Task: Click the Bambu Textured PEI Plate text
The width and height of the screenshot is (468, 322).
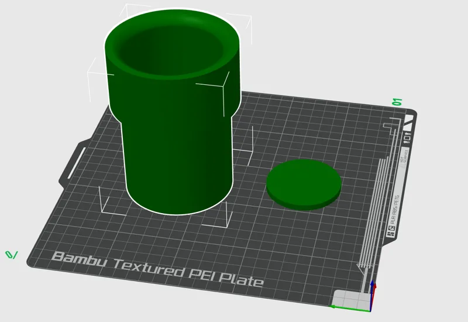Action: [157, 269]
